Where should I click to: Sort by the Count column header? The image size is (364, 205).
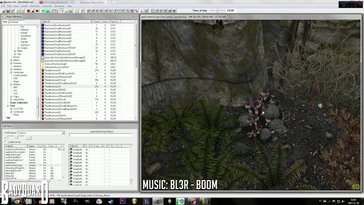point(96,22)
